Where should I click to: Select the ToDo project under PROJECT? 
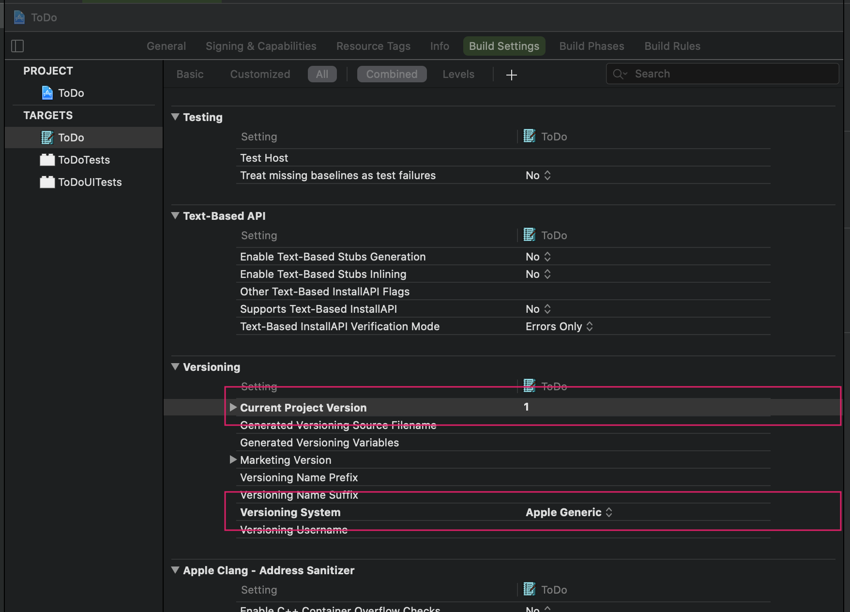(63, 93)
